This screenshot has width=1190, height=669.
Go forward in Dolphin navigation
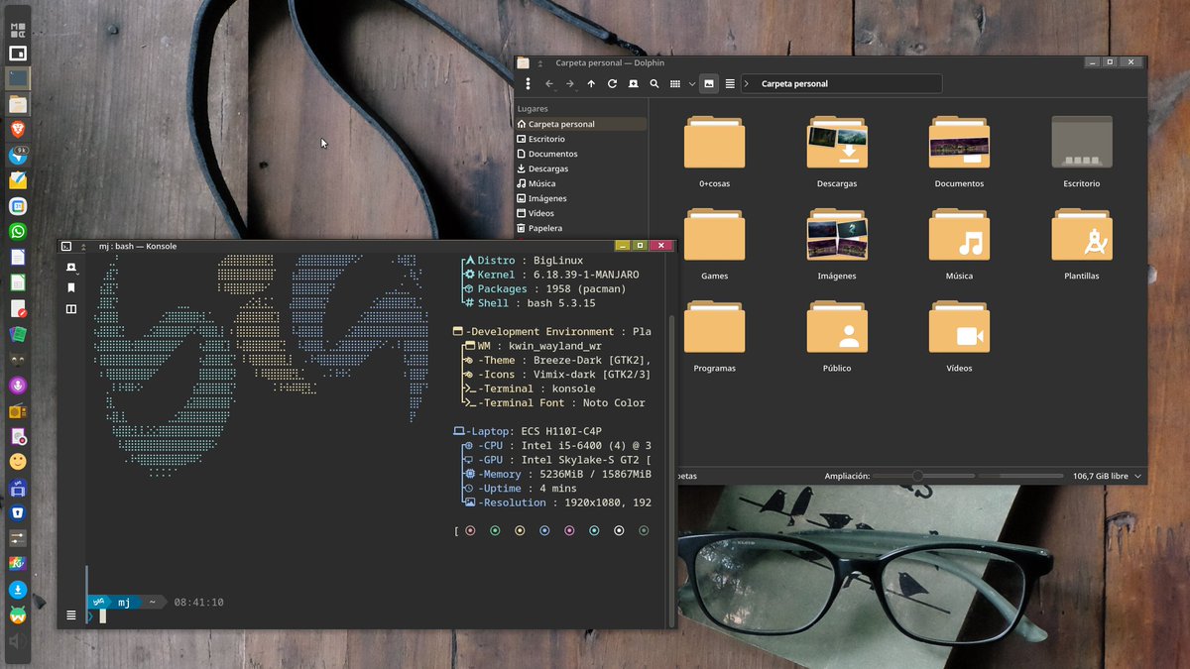coord(570,84)
